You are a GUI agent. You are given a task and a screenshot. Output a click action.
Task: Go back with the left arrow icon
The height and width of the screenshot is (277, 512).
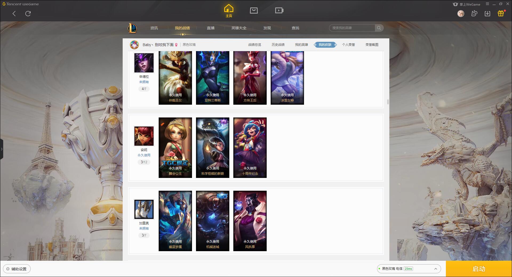[x=14, y=14]
